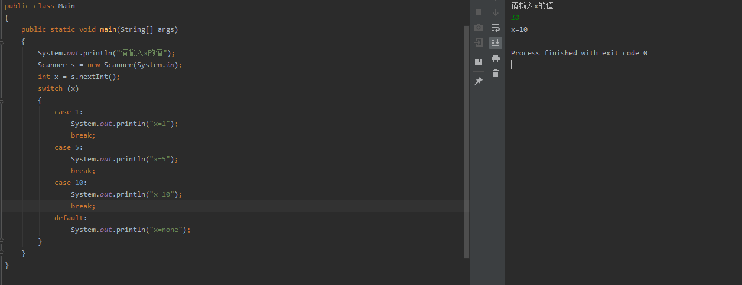
Task: Click the Stop process square icon
Action: point(479,12)
